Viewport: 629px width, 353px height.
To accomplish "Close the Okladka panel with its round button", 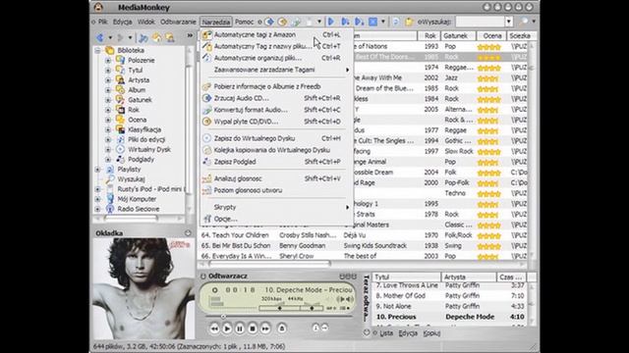I will (188, 233).
